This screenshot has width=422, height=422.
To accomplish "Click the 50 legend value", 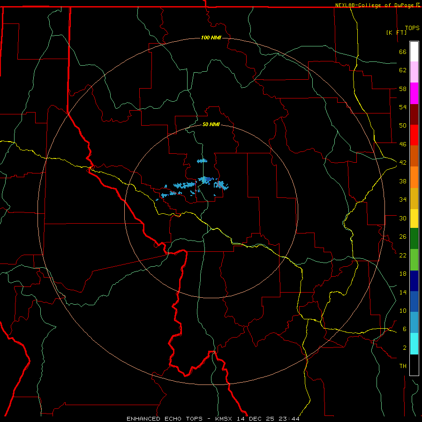I will [403, 125].
